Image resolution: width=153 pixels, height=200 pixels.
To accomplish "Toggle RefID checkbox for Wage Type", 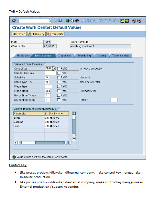I will coord(59,86).
